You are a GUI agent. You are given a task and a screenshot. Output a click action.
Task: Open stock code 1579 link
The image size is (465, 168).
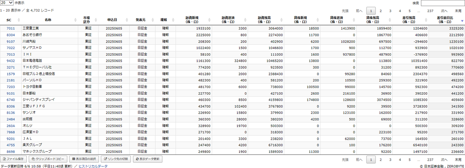coord(10,73)
